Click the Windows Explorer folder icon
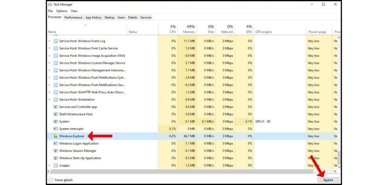370x185 pixels. pyautogui.click(x=55, y=136)
